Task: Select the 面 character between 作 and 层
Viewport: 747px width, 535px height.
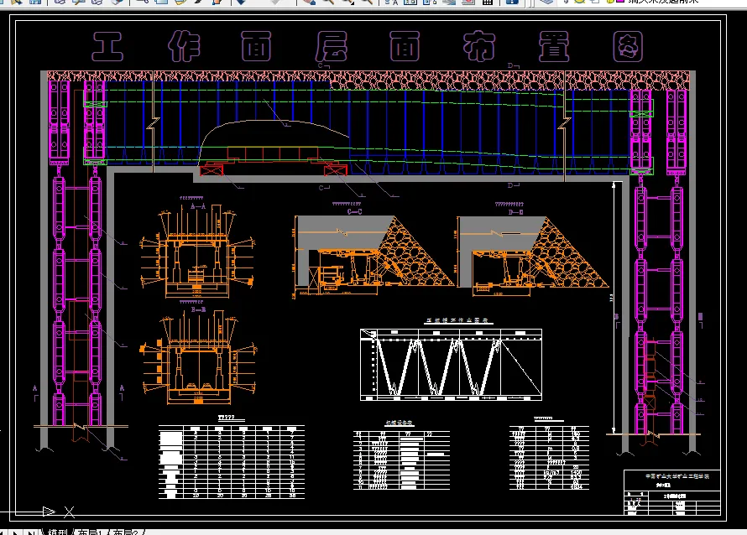Action: pyautogui.click(x=256, y=47)
